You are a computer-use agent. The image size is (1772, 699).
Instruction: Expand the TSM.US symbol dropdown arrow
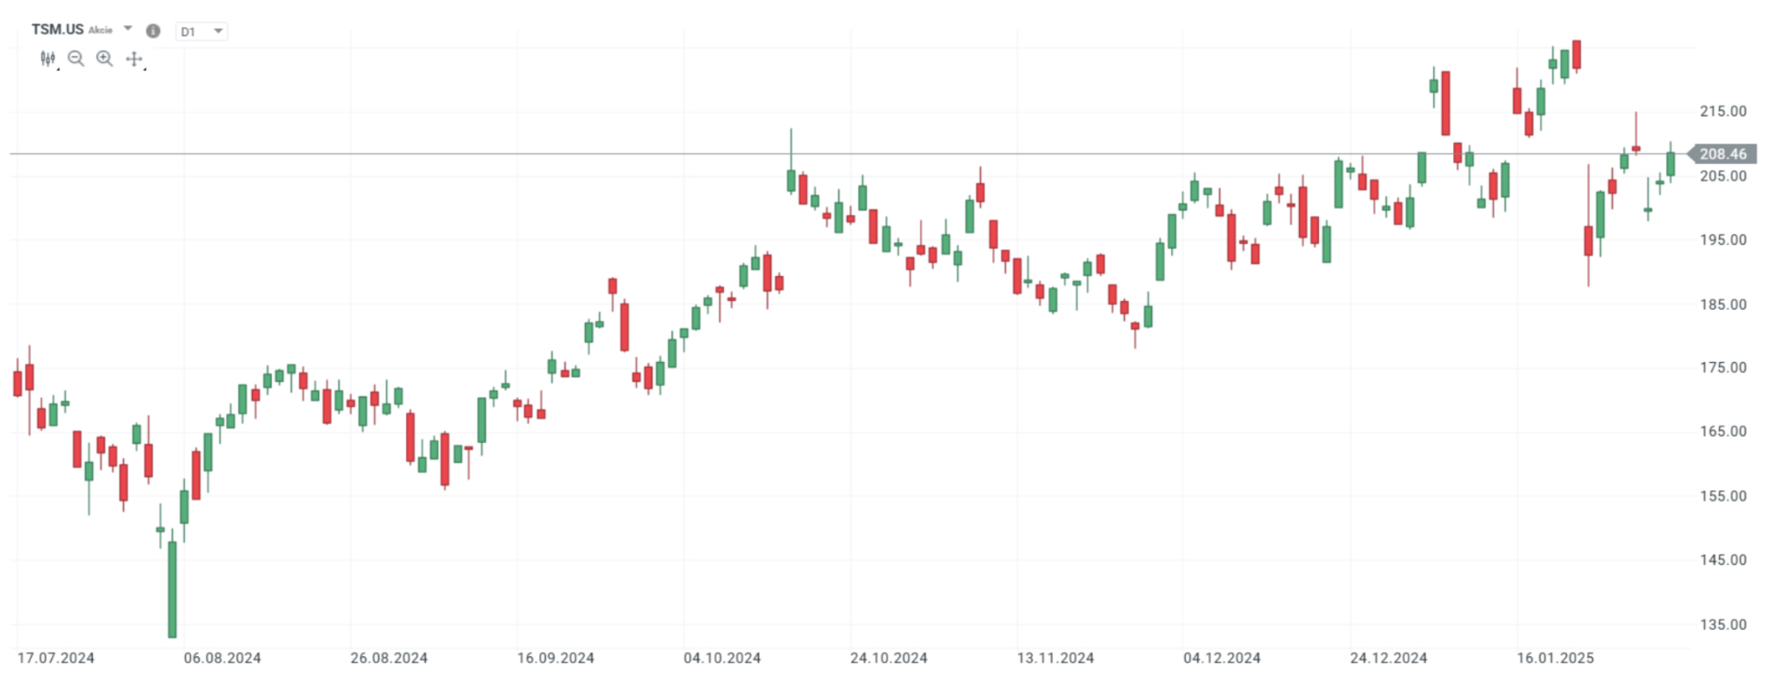128,29
